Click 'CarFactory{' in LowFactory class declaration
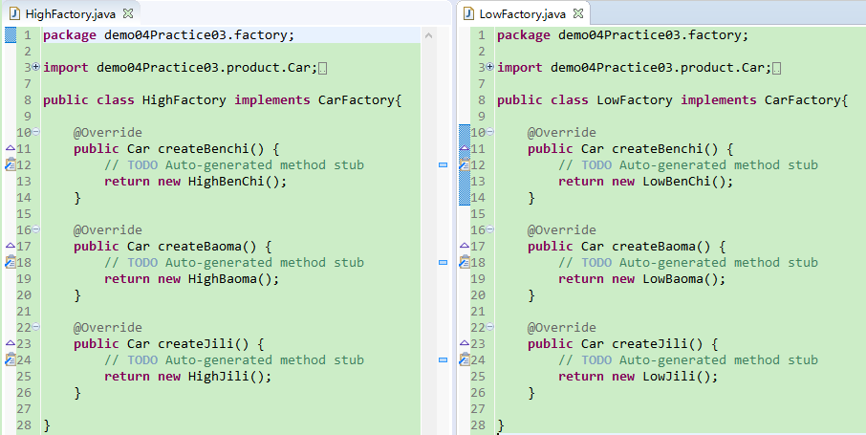Screen dimensions: 866x435 point(806,100)
